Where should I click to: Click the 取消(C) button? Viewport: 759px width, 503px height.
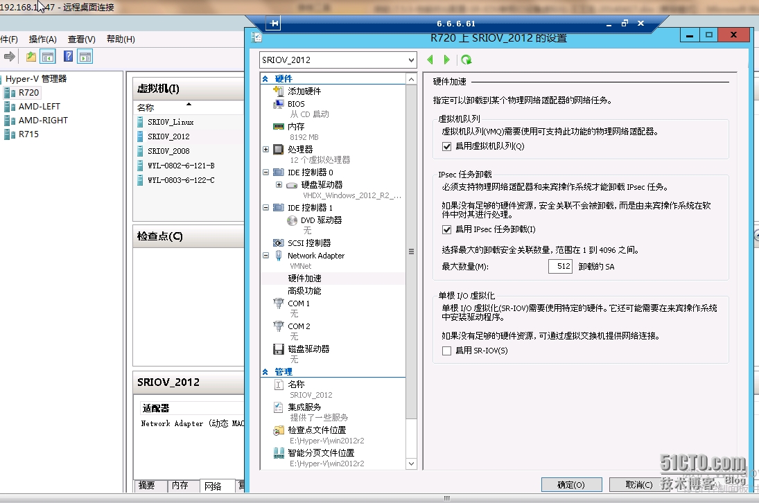coord(639,484)
